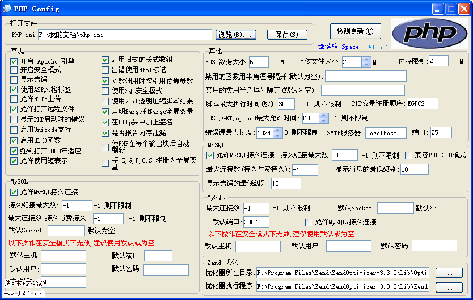
Task: Toggle 使用ASP风格标签 checkbox
Action: 14,89
